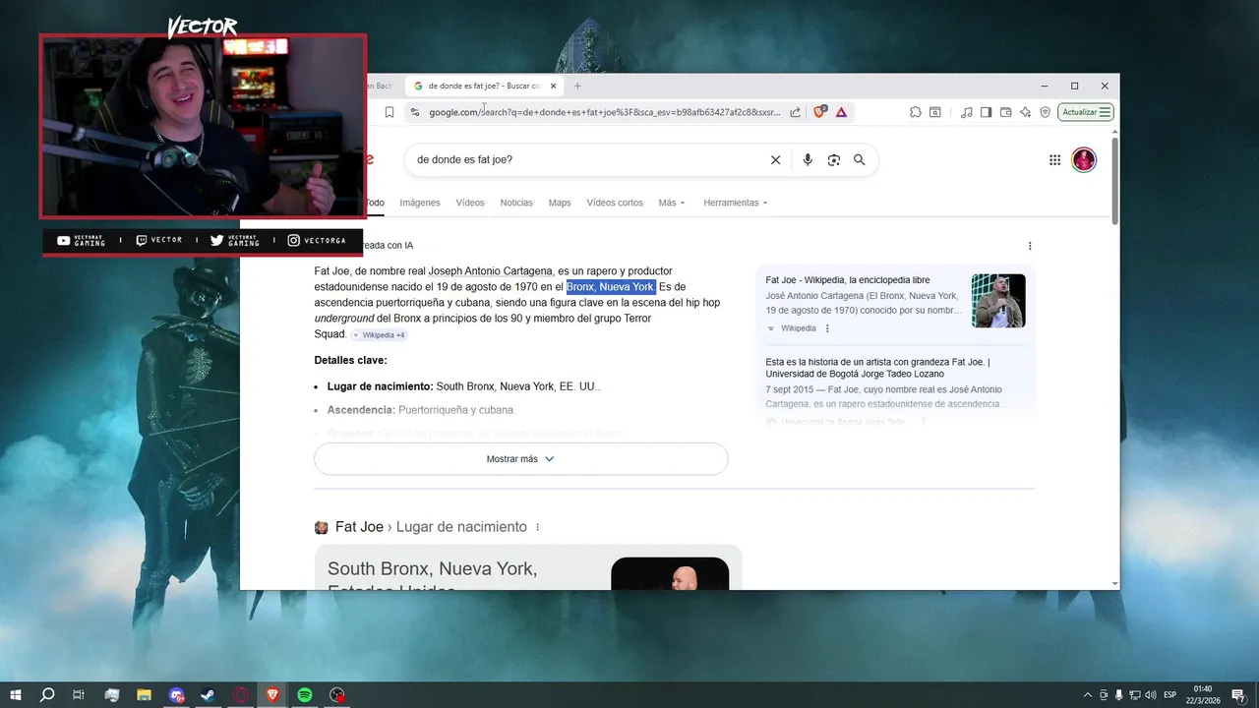Open Spotify from the taskbar
This screenshot has width=1259, height=708.
pyautogui.click(x=305, y=695)
